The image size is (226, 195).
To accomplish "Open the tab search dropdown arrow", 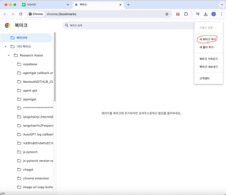I will [x=221, y=5].
